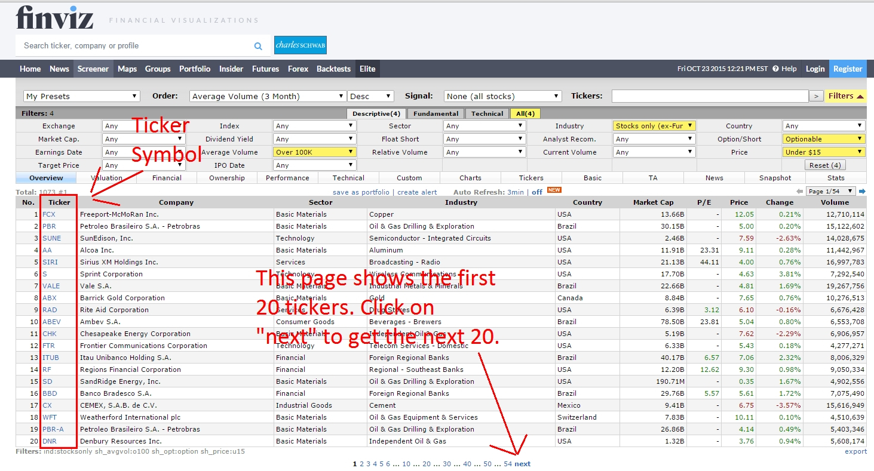This screenshot has width=874, height=471.
Task: Click the Help question mark icon
Action: (x=775, y=69)
